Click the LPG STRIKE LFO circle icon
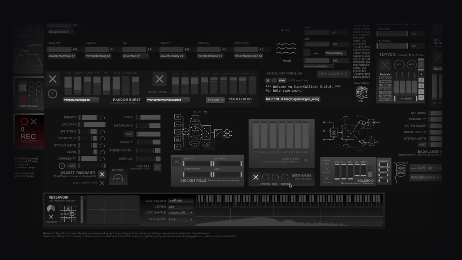462x260 pixels. coord(102,131)
